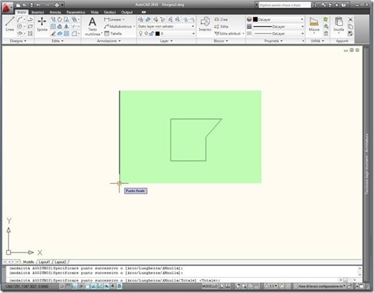Select the circle tool in Disegna panel
This screenshot has width=374, height=293.
coord(20,26)
